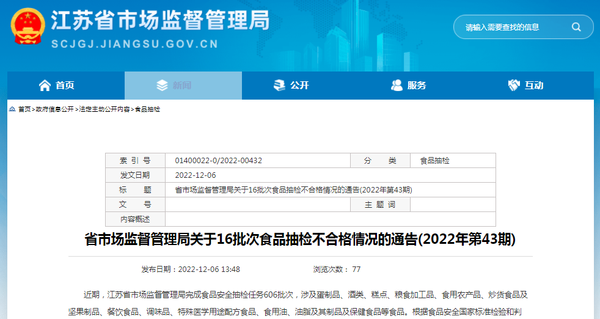600x319 pixels.
Task: Click the index number 01400022-0/2022-00432
Action: (218, 161)
